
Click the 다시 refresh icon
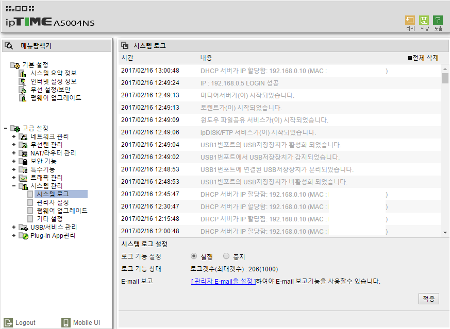click(x=410, y=21)
